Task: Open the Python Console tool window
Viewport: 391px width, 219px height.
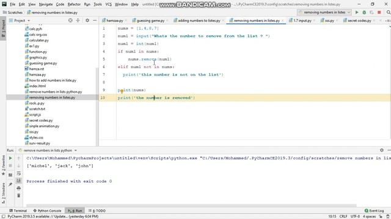Action: (47, 210)
